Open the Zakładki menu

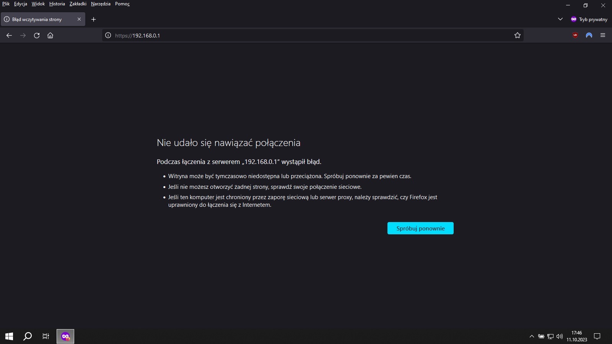(x=78, y=4)
